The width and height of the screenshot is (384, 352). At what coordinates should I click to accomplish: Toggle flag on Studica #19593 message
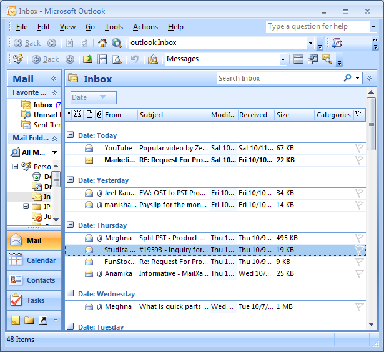[360, 250]
